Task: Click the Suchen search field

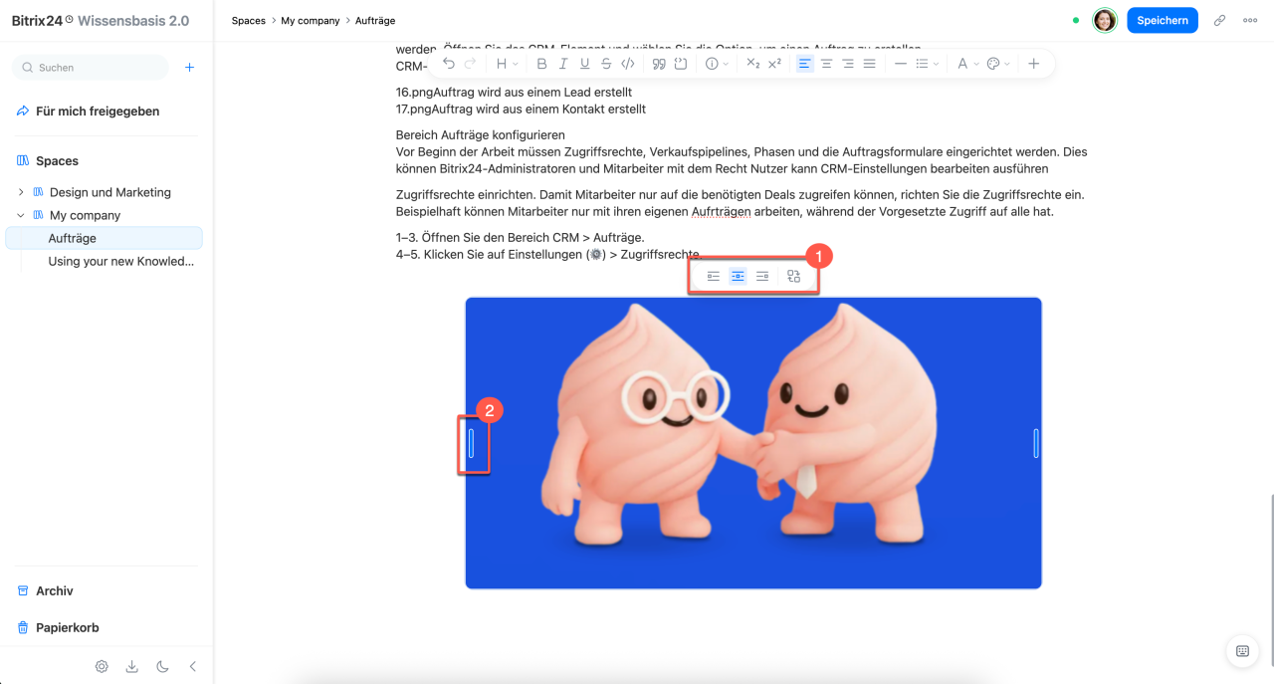Action: (x=90, y=68)
